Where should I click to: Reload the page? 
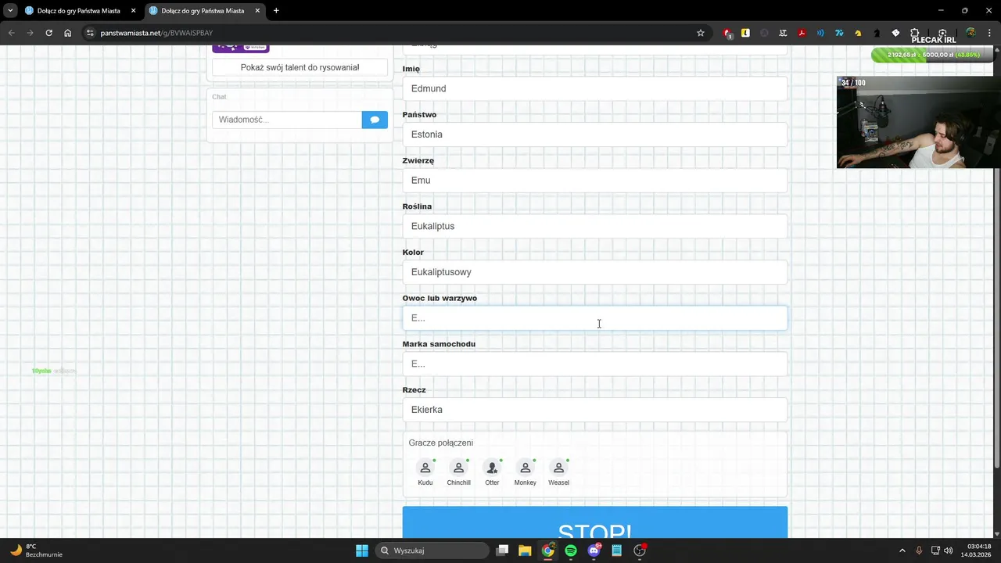48,33
